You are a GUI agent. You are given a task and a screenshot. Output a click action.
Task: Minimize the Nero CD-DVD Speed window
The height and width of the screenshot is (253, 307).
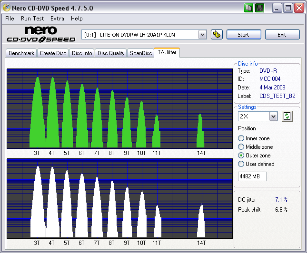[x=277, y=8]
